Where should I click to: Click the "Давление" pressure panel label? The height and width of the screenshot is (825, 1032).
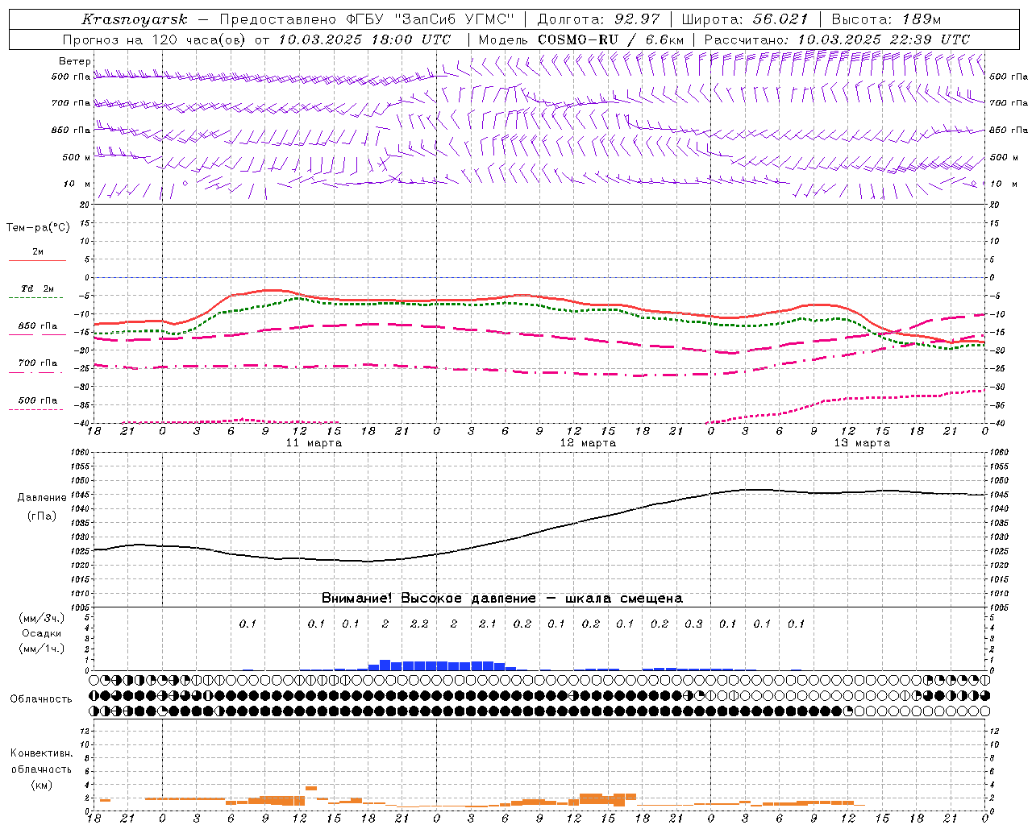(42, 498)
